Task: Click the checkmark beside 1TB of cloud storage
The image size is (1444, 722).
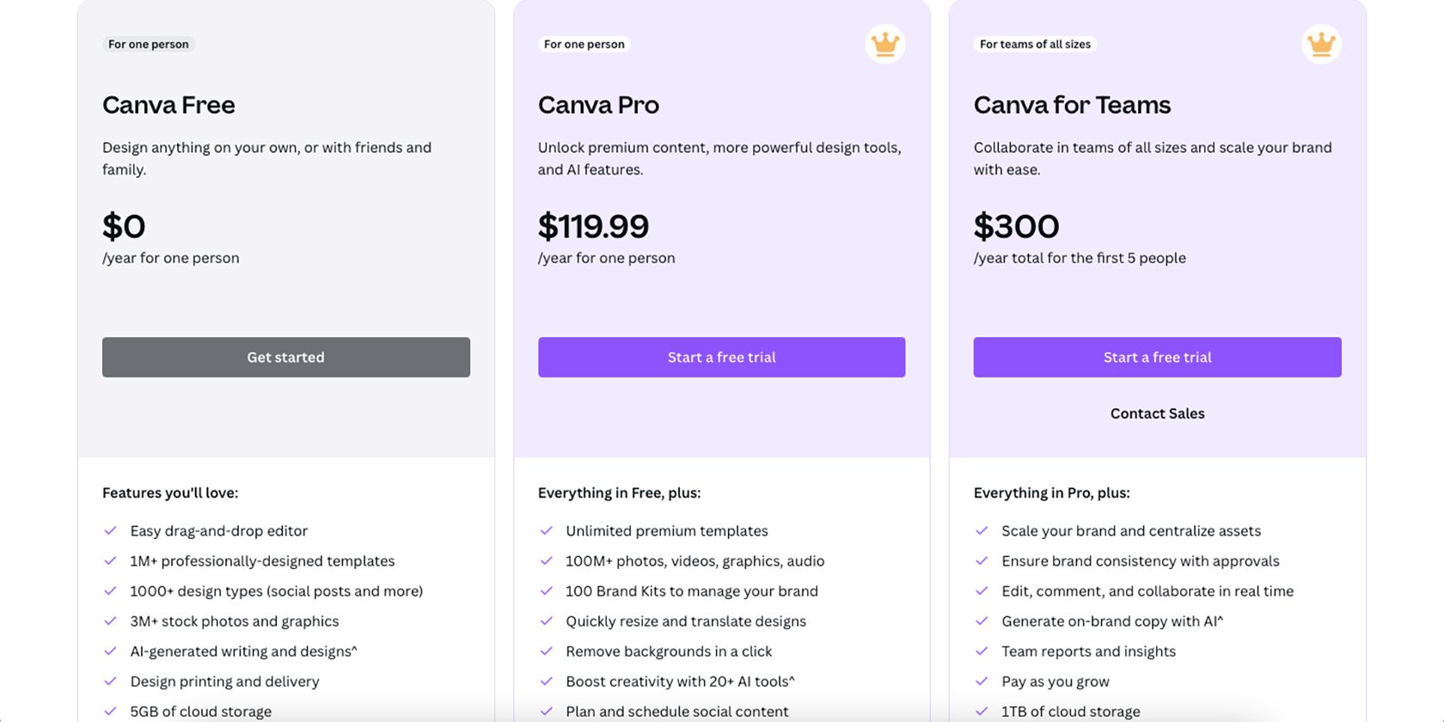Action: [982, 712]
